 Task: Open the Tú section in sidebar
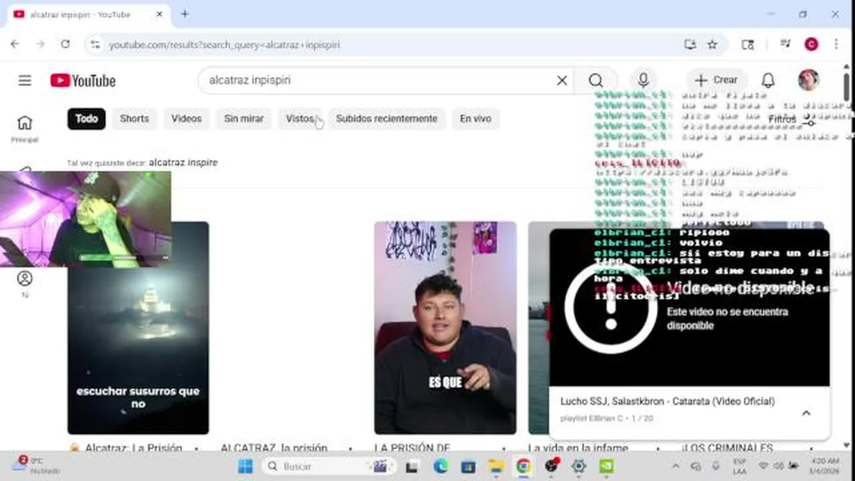(25, 283)
